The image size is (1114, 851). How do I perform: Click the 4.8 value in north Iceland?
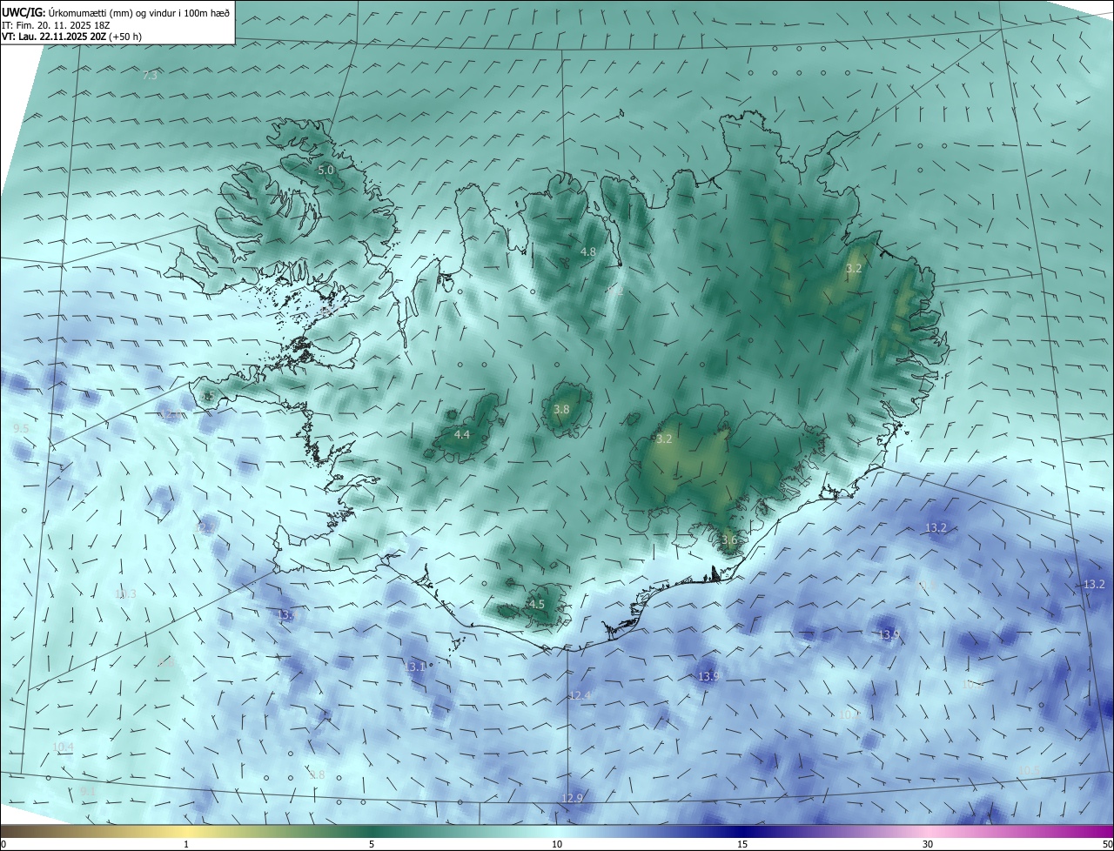(588, 252)
